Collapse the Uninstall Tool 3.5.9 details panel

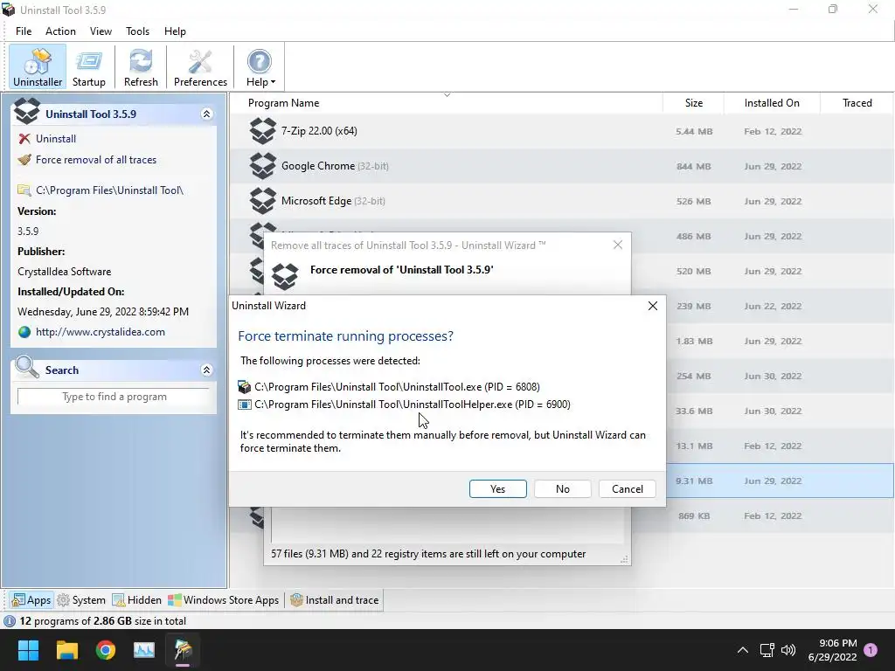coord(206,114)
